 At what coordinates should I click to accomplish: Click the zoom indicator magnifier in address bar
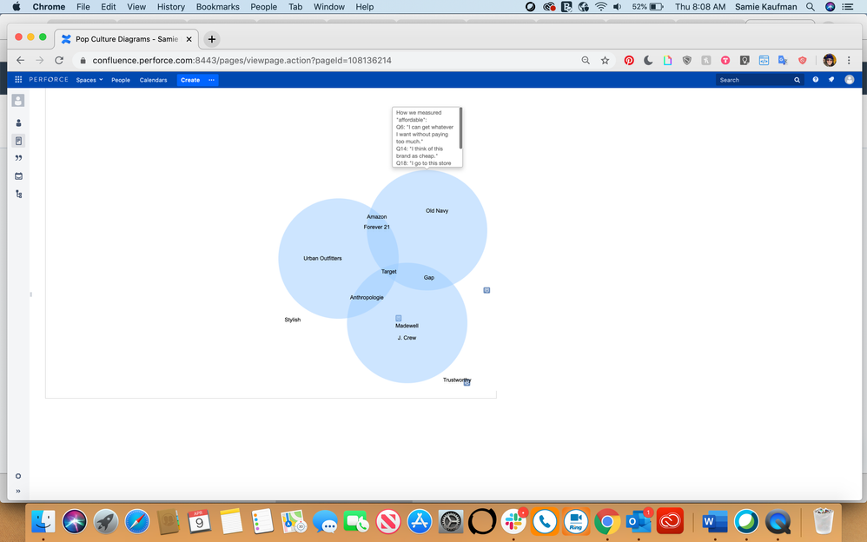pos(586,60)
